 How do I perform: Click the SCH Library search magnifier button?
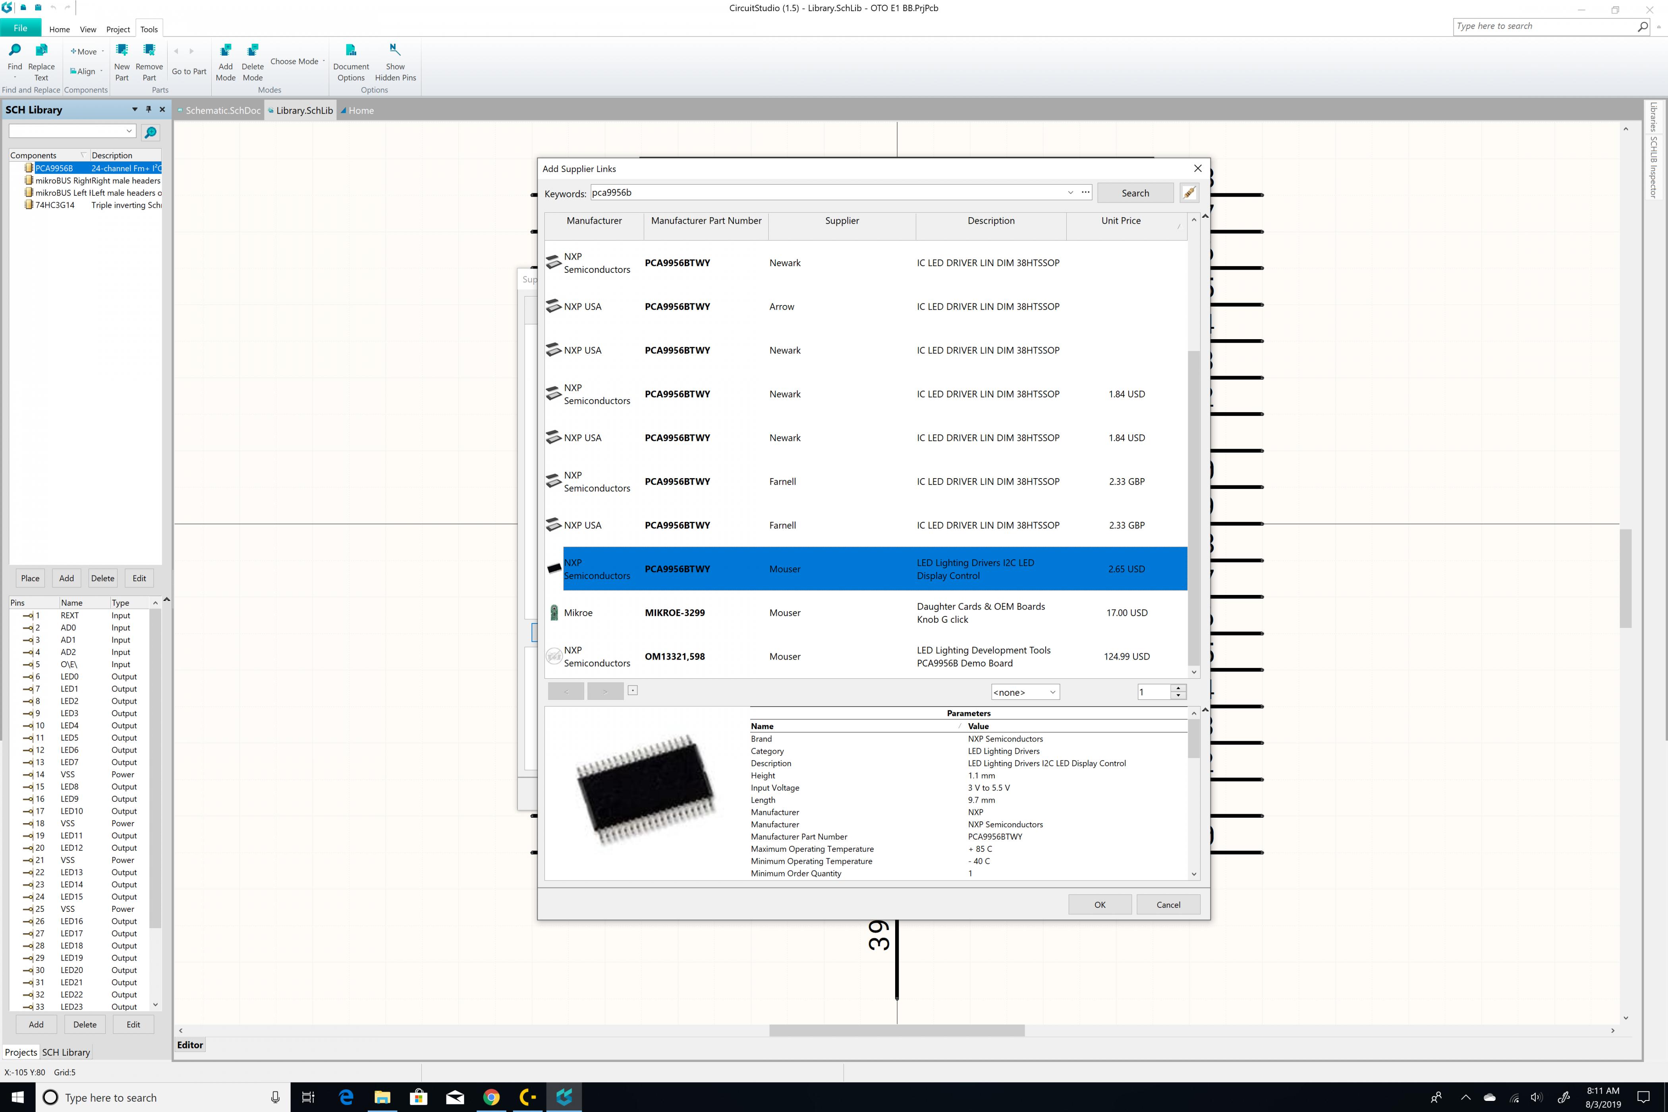click(x=151, y=132)
